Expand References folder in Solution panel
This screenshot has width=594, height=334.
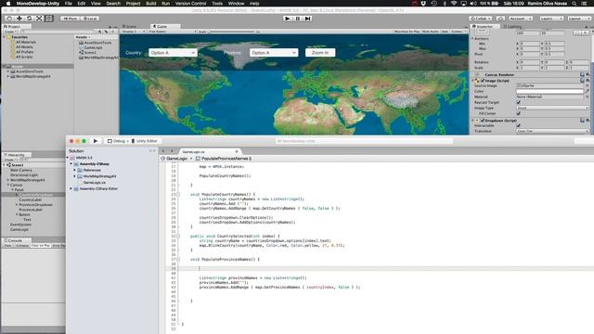point(74,170)
